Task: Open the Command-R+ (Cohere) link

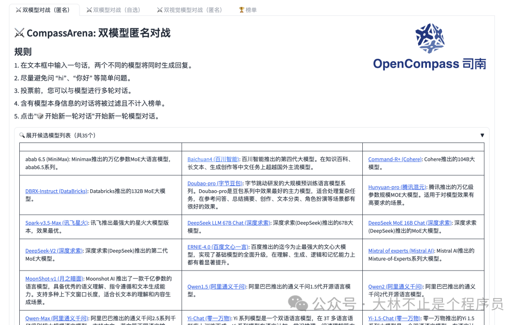Action: pos(395,159)
